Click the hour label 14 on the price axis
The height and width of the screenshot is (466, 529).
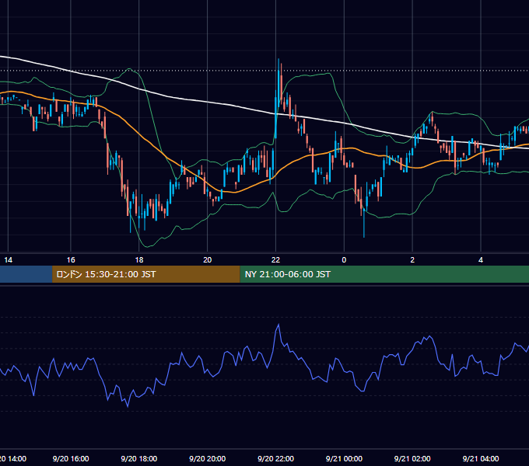point(8,260)
